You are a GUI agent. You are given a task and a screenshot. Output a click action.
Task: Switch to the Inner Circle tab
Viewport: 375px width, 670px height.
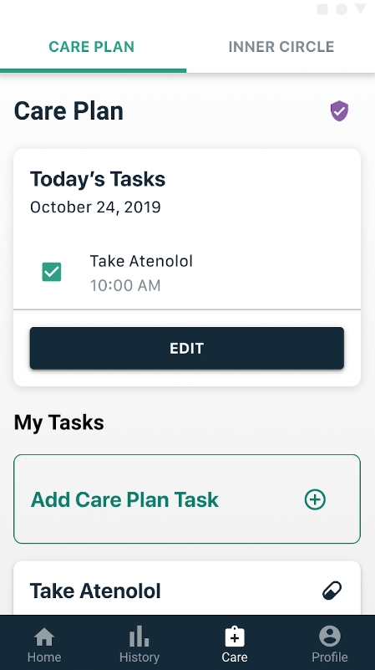281,46
